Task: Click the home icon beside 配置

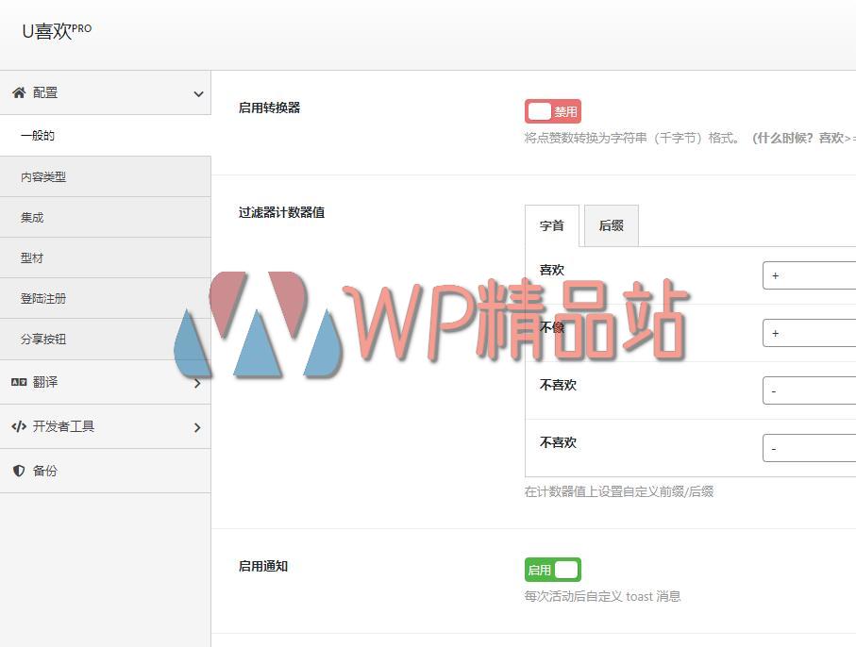Action: point(20,92)
